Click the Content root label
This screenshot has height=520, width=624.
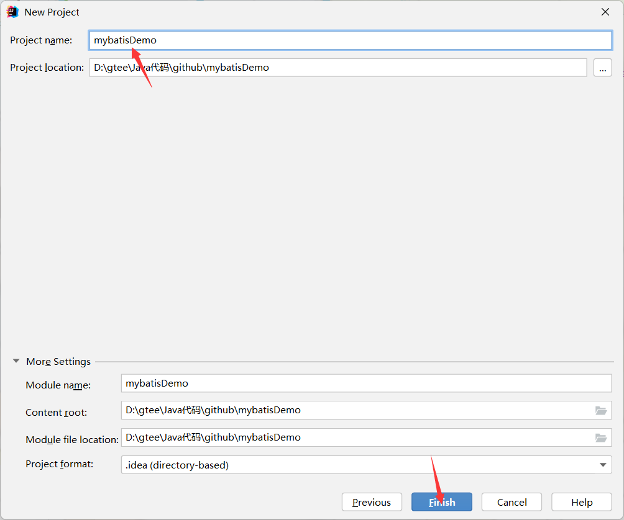click(56, 413)
